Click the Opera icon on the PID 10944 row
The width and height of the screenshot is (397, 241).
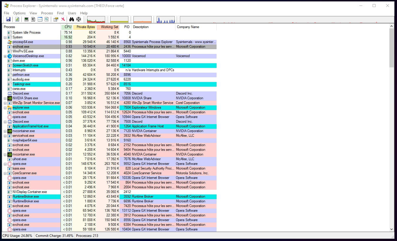point(9,117)
